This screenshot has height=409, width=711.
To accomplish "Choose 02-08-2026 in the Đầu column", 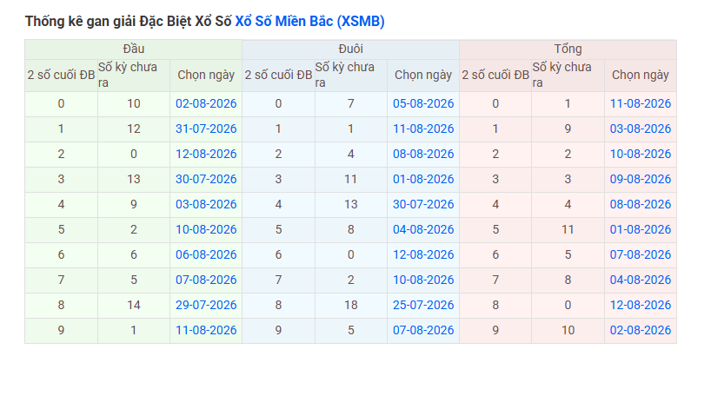I will point(206,103).
